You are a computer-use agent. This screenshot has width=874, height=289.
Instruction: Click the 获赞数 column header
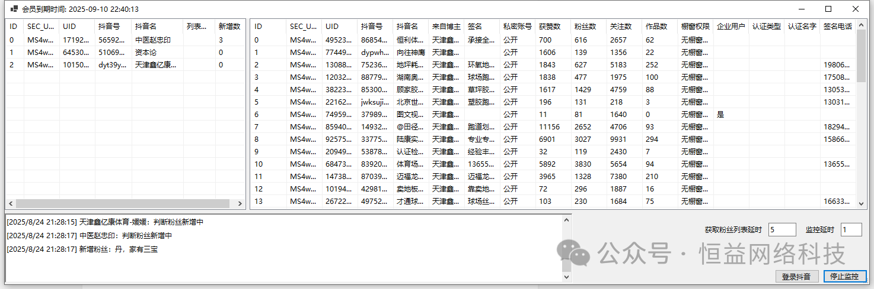click(x=549, y=27)
